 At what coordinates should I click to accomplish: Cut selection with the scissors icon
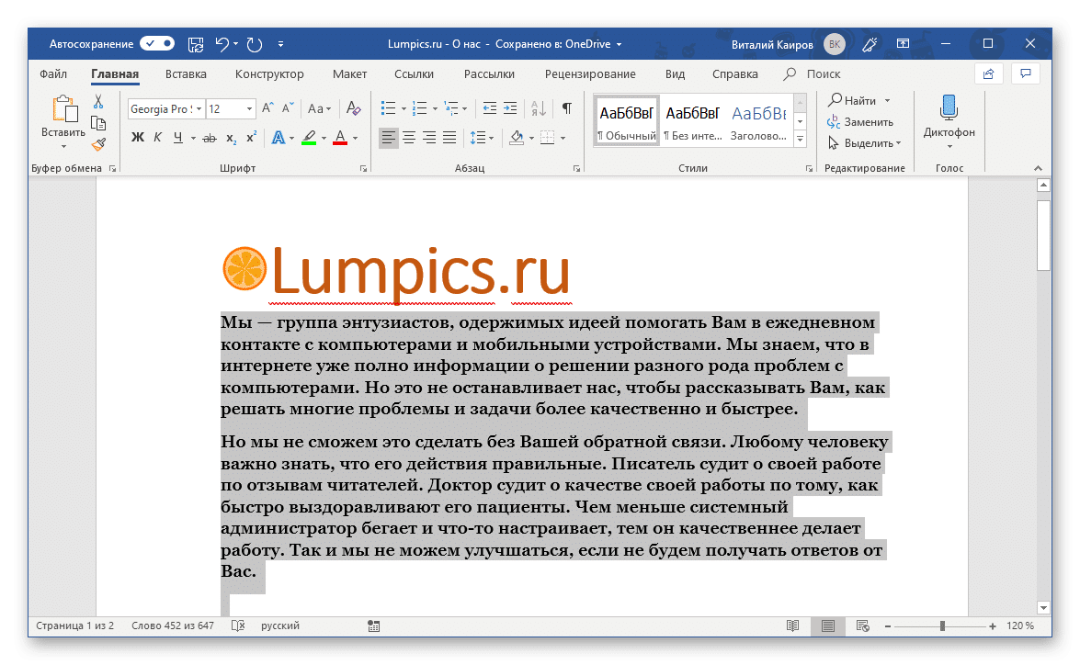pyautogui.click(x=98, y=102)
